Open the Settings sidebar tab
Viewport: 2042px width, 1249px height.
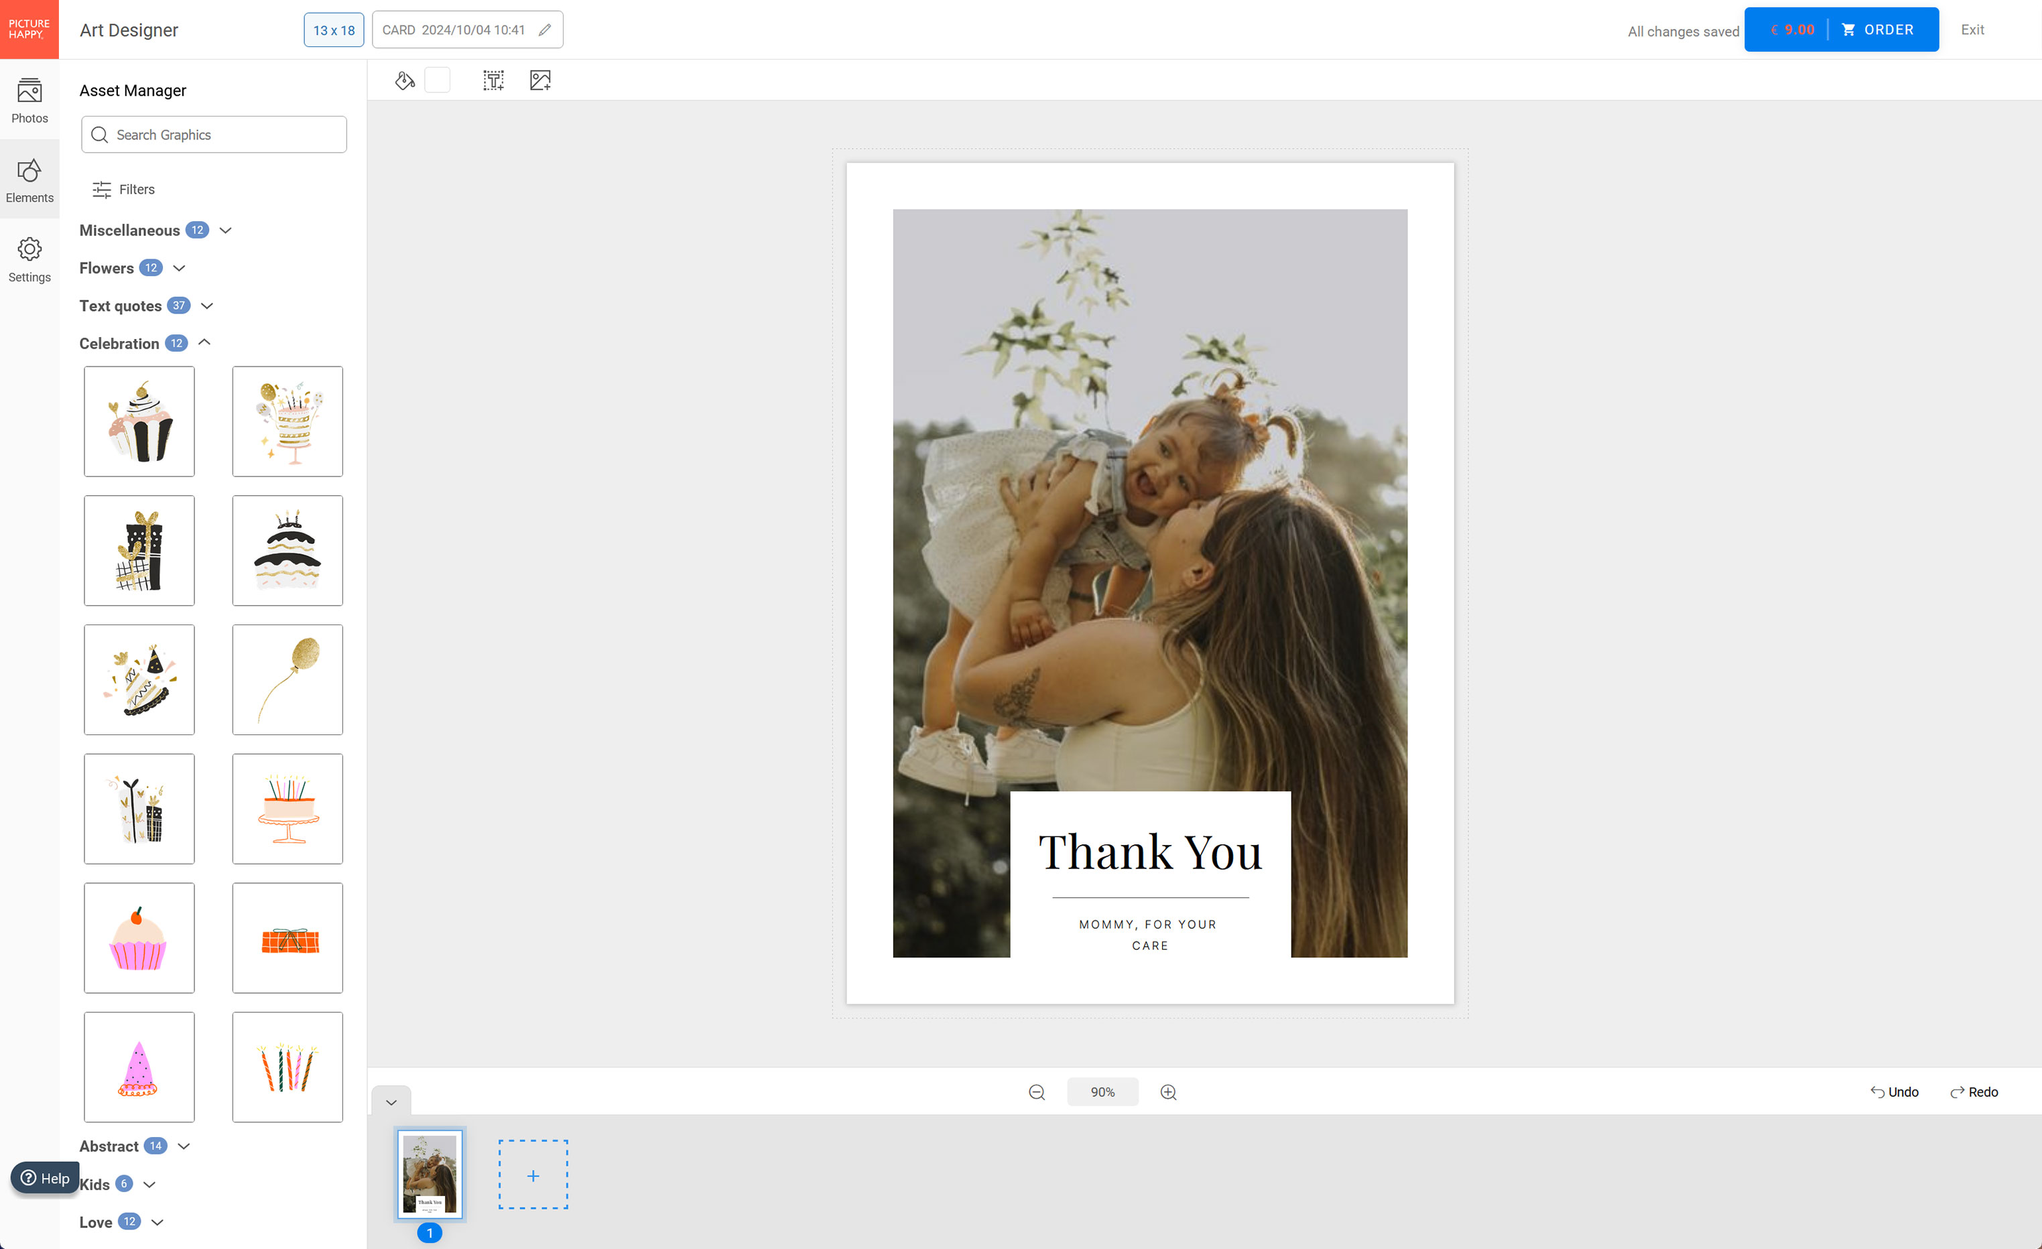[x=29, y=259]
